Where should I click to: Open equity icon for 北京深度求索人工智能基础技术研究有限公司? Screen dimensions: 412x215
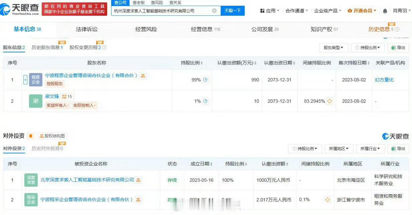(x=138, y=180)
